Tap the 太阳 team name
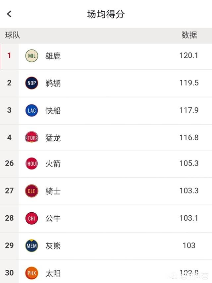Screen dimensions: 212x283 tap(53, 273)
